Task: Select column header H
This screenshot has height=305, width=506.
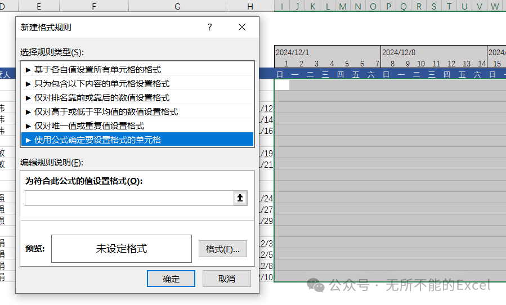Action: [x=250, y=6]
